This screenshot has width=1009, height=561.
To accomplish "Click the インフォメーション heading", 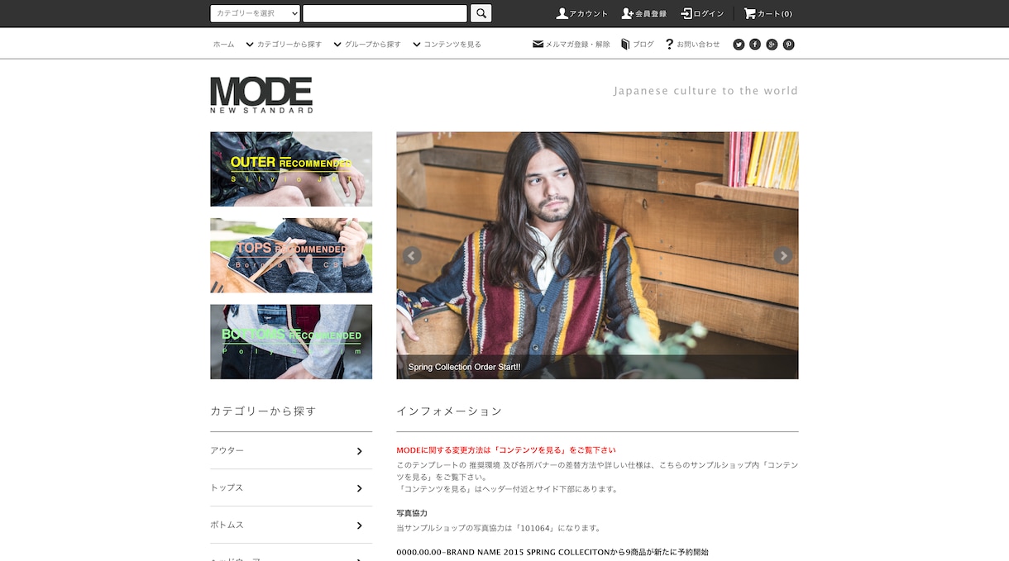I will point(449,411).
